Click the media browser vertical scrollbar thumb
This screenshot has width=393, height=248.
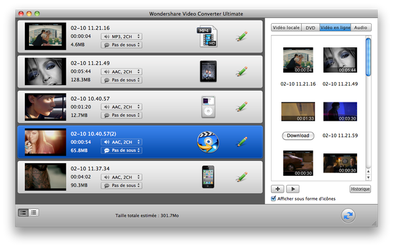coord(368,57)
